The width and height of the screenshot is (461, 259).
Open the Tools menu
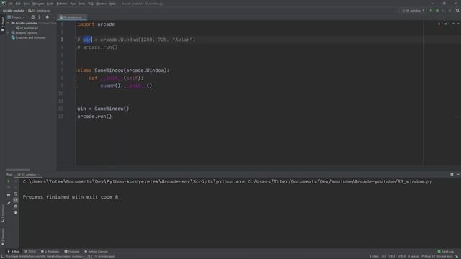[81, 4]
